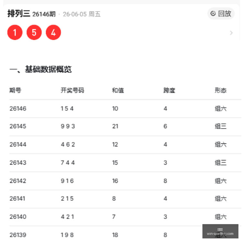
Task: Click 组六 form in row 26146
Action: coord(221,109)
